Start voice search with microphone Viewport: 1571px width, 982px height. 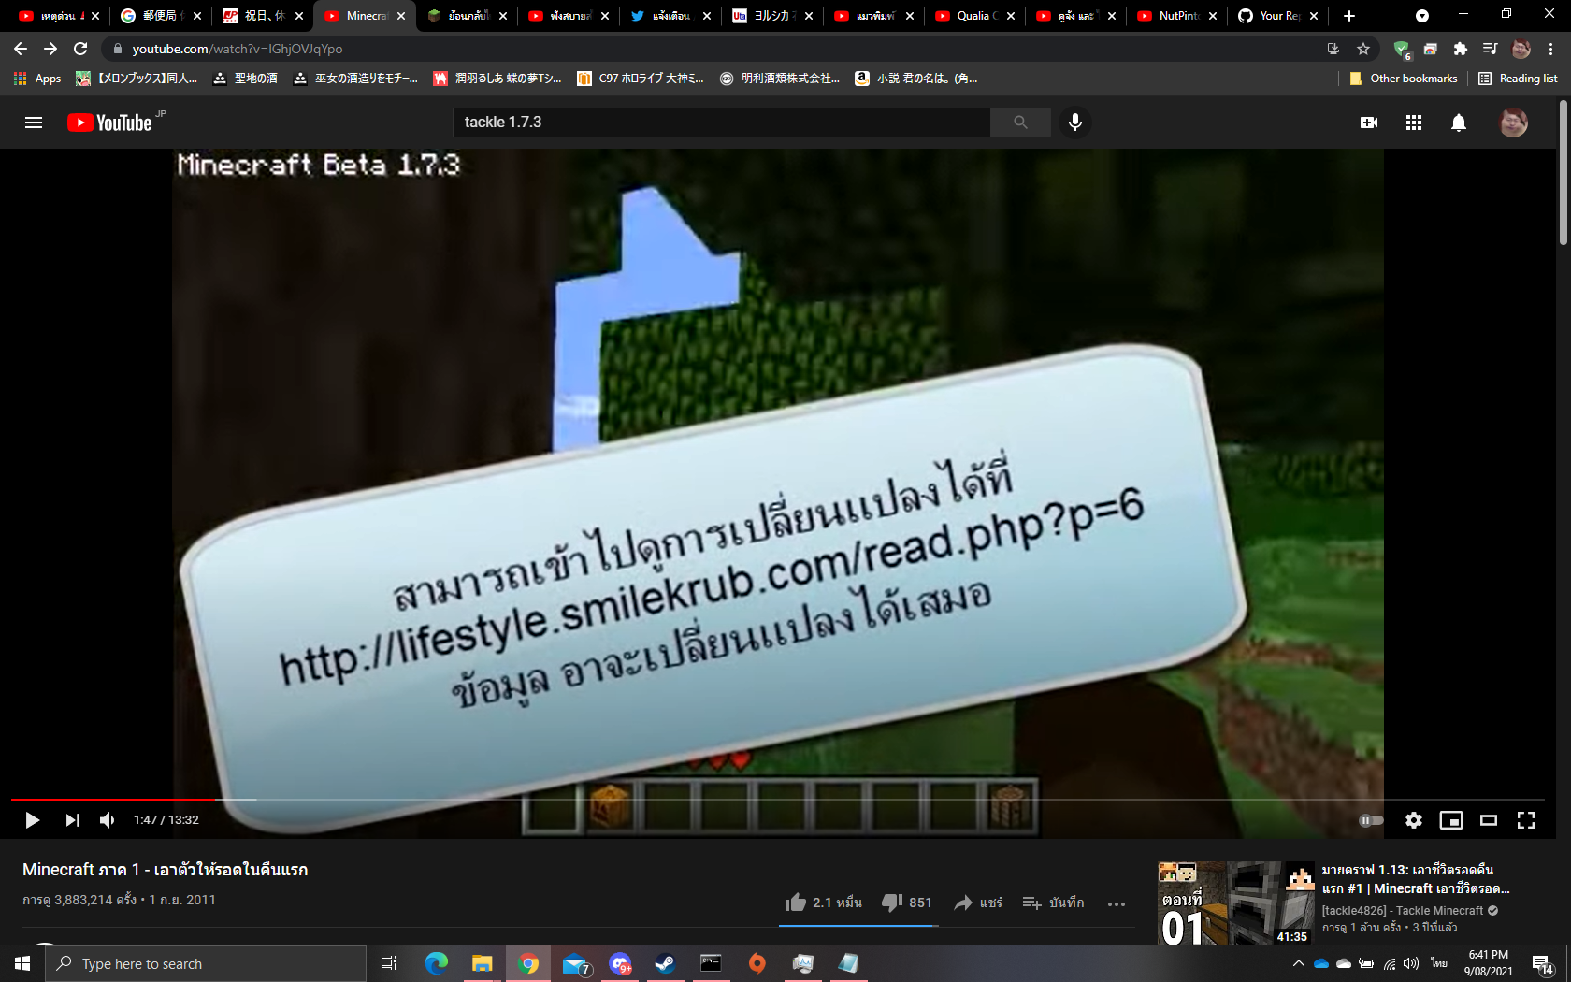coord(1075,123)
